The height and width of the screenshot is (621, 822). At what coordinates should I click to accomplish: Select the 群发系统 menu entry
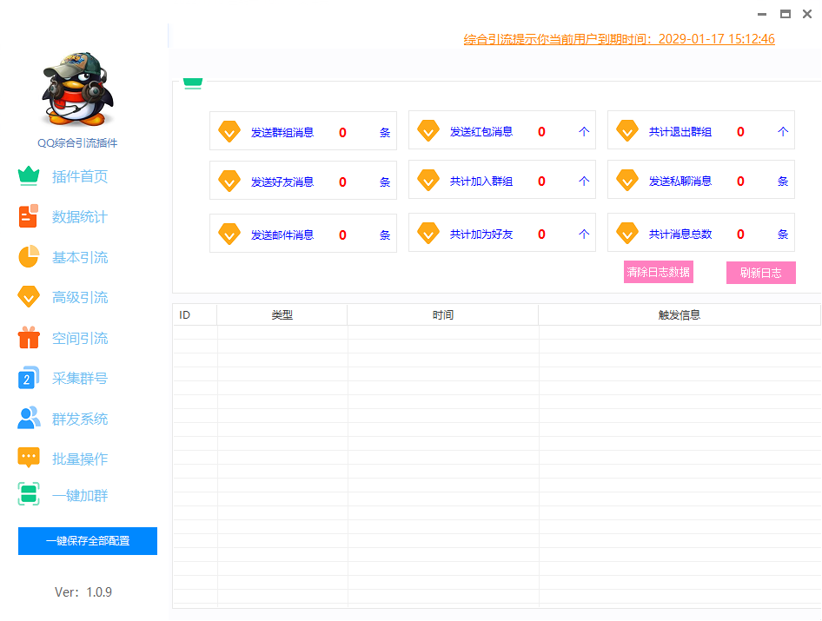(x=80, y=419)
